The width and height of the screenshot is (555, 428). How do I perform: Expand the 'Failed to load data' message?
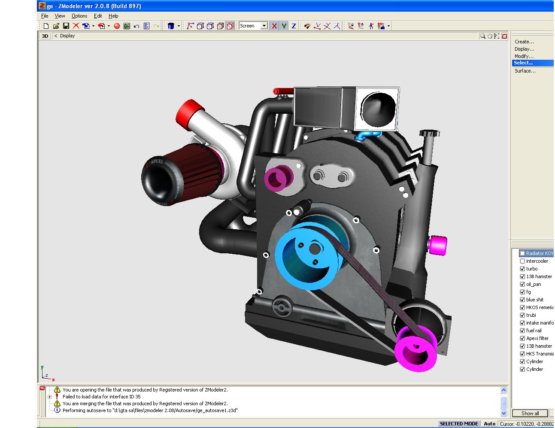point(49,397)
